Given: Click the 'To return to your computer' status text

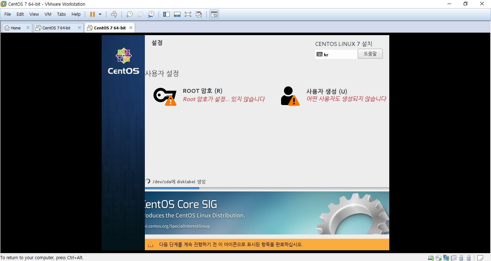Looking at the screenshot, I should click(x=42, y=258).
